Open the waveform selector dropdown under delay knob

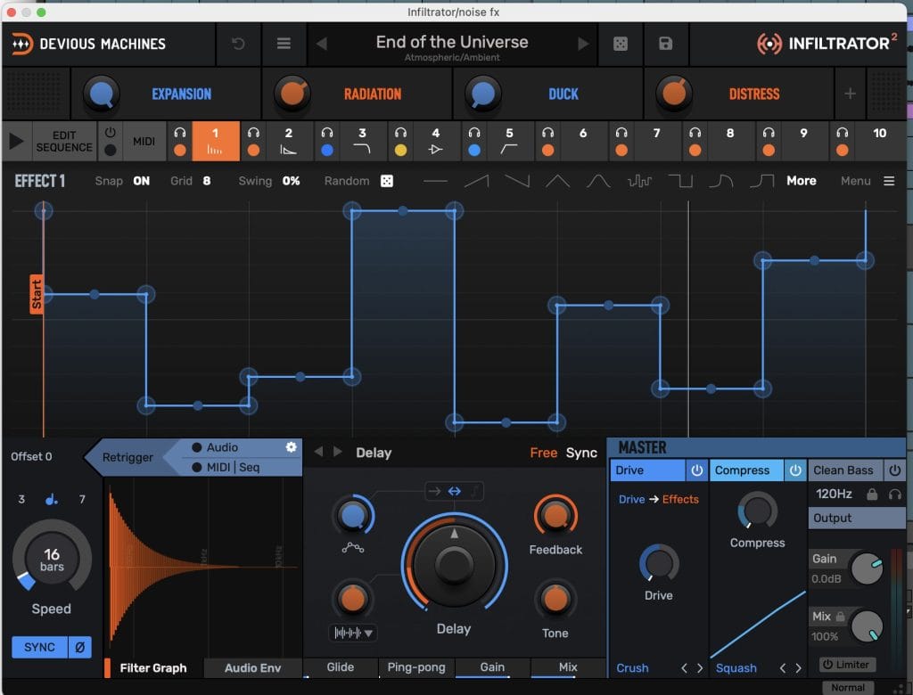pyautogui.click(x=352, y=633)
